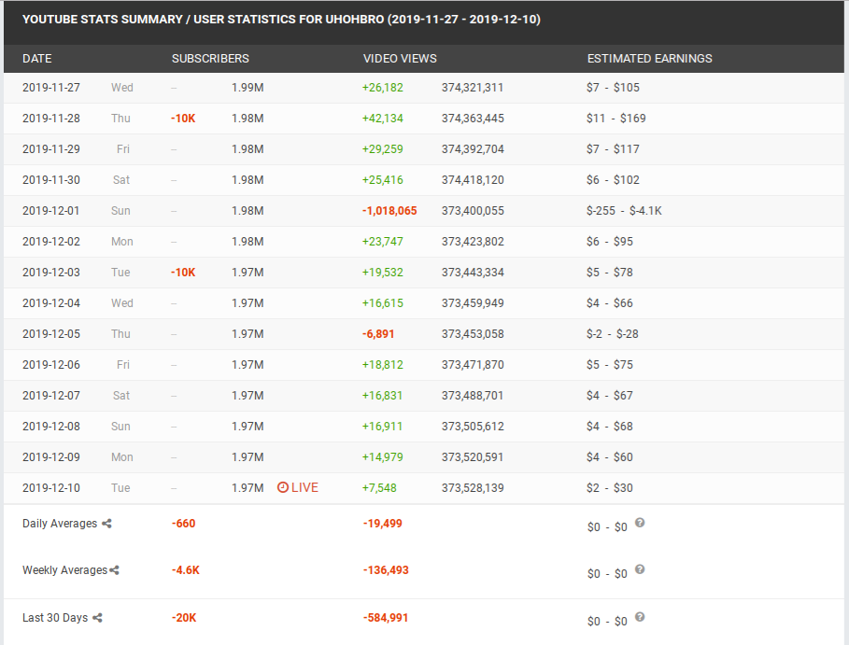Click date 2019-12-07

tap(50, 396)
